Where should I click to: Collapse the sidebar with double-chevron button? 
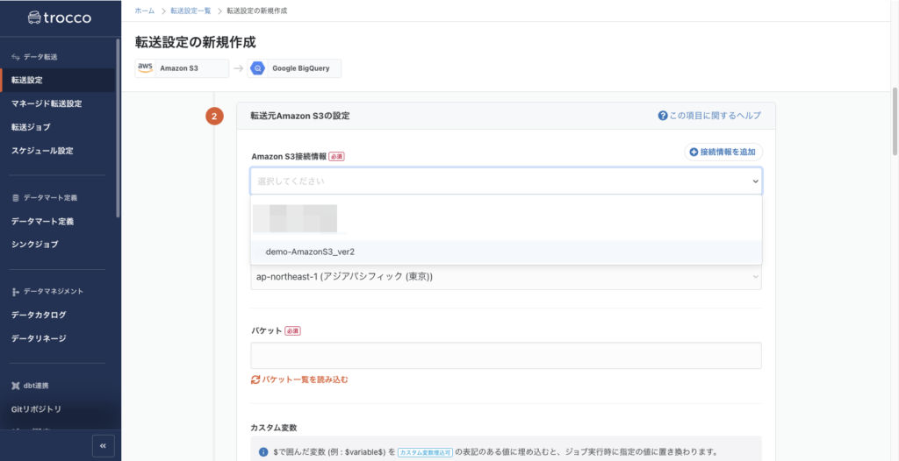coord(103,445)
